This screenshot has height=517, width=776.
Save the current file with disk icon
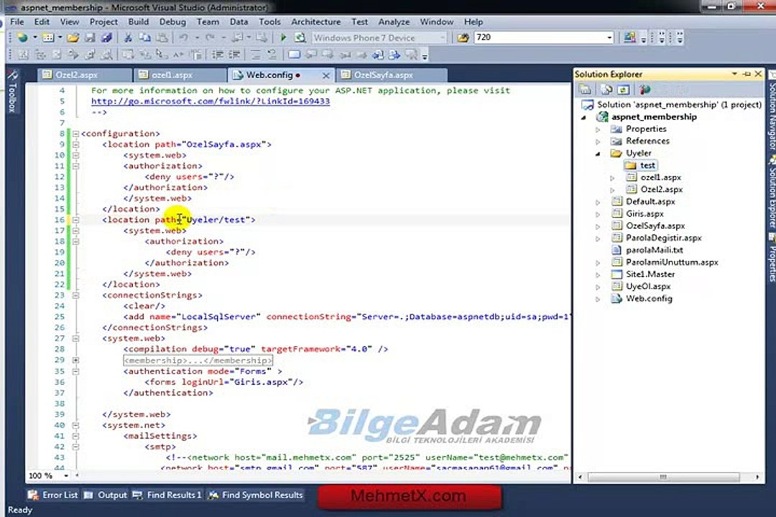pyautogui.click(x=90, y=37)
